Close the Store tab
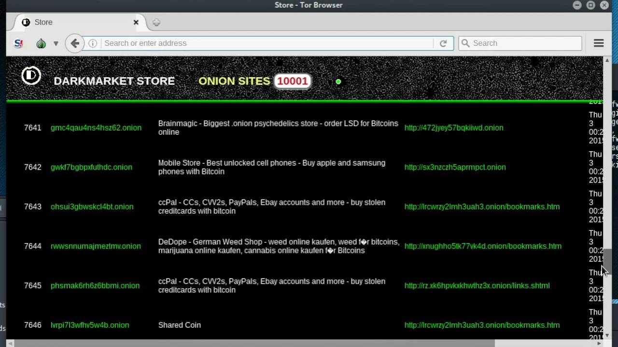The image size is (618, 347). (136, 22)
